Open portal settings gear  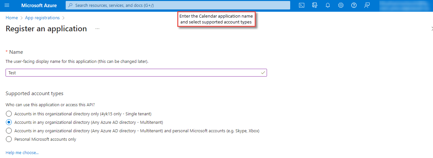point(341,5)
